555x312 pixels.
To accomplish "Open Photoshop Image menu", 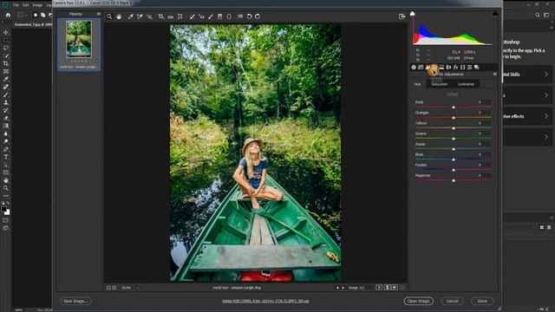I will (x=37, y=5).
